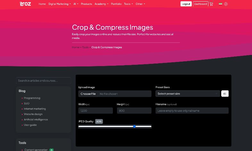Open the Tools dropdown in navbar
252x151 pixels.
tap(128, 4)
